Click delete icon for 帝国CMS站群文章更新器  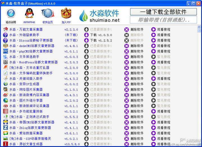[127, 122]
